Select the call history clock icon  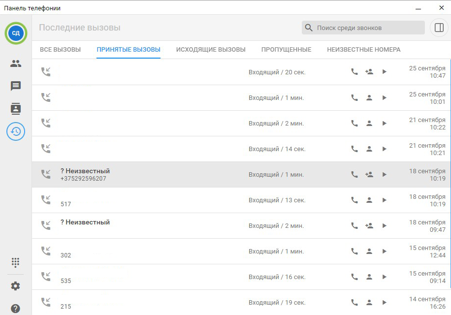click(x=16, y=131)
